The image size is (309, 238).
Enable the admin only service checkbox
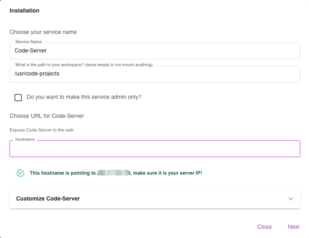tap(18, 97)
